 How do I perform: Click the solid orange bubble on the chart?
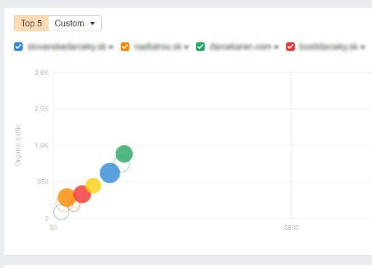click(67, 197)
